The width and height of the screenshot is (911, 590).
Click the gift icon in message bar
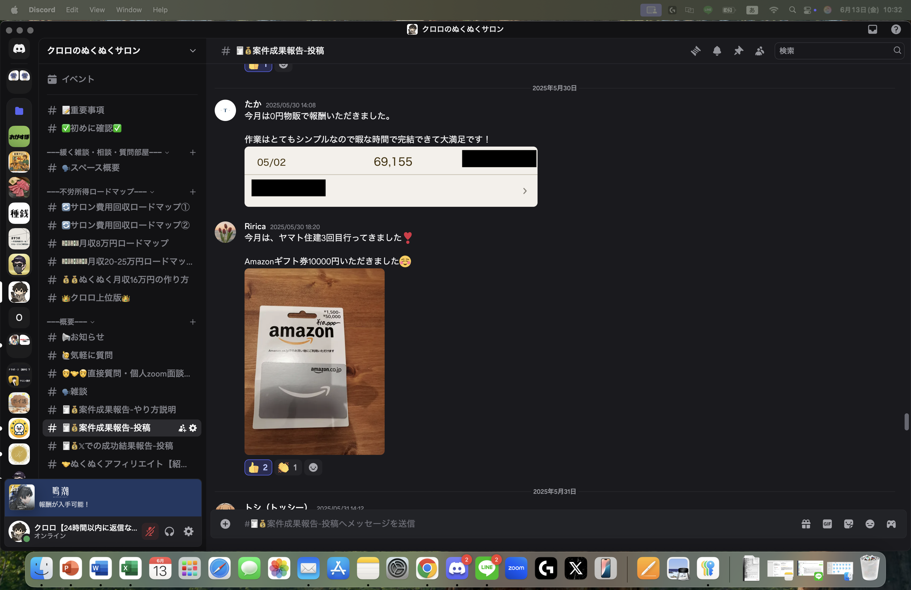coord(806,524)
